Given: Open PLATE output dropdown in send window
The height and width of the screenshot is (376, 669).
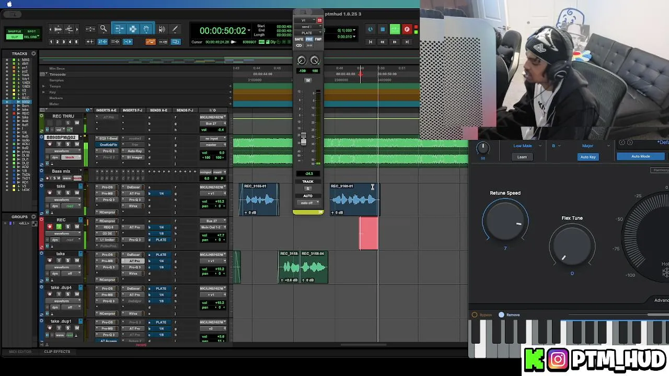Looking at the screenshot, I should (x=308, y=33).
